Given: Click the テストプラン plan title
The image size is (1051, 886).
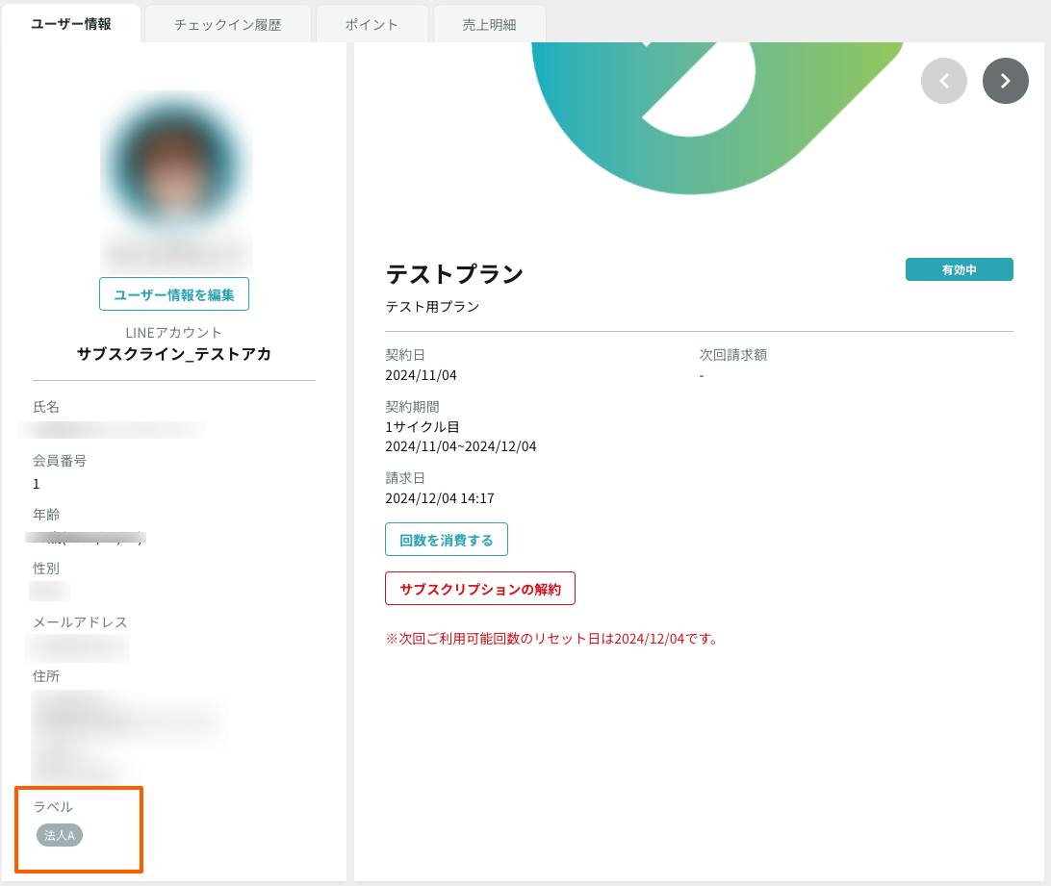Looking at the screenshot, I should click(x=454, y=273).
